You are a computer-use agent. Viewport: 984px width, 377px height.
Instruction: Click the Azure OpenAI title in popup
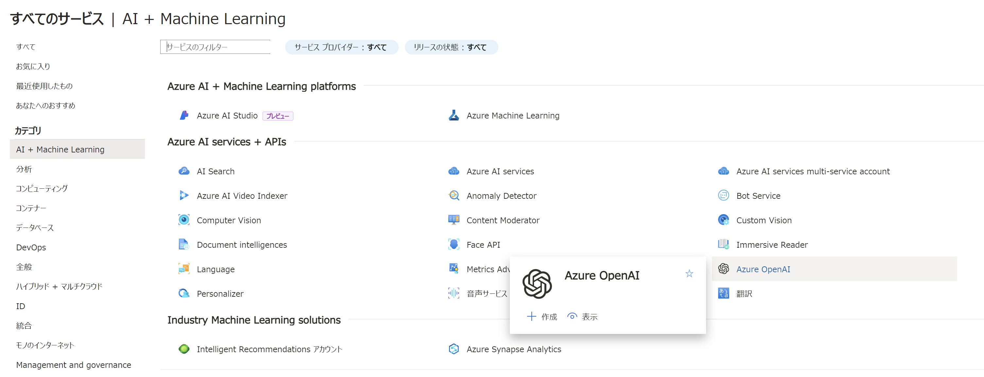click(602, 275)
